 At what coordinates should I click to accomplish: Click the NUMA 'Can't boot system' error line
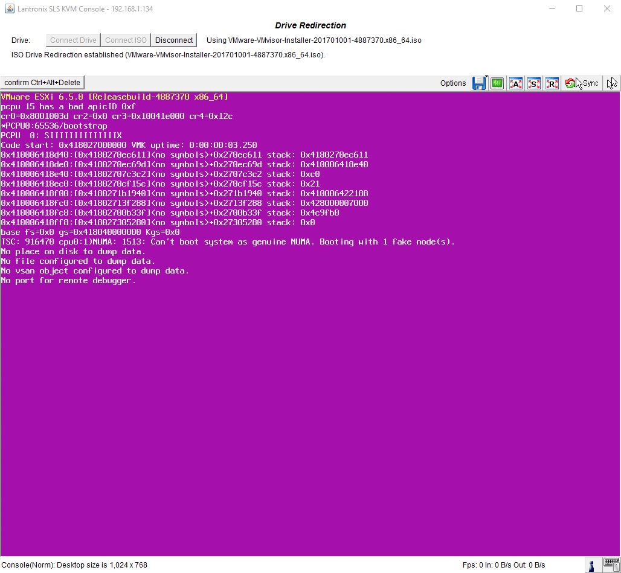tap(228, 242)
